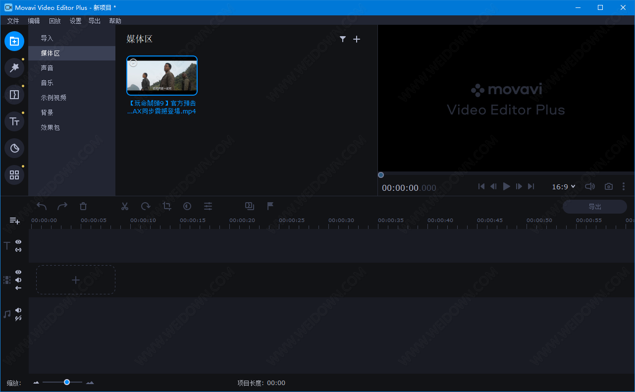Open the player more options menu

click(x=624, y=187)
